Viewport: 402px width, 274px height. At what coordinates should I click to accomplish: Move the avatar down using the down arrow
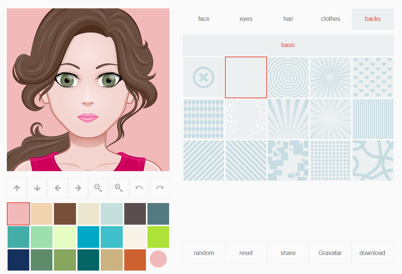[x=37, y=188]
